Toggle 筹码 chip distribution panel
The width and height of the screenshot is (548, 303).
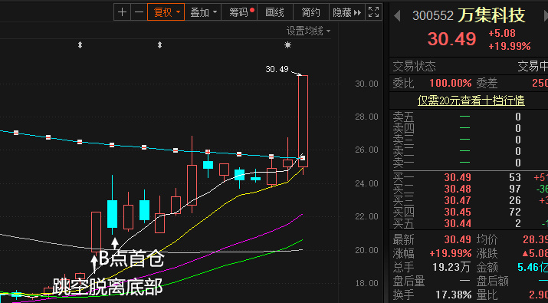(240, 12)
